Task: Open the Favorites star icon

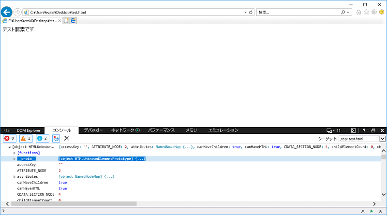Action: pos(366,12)
